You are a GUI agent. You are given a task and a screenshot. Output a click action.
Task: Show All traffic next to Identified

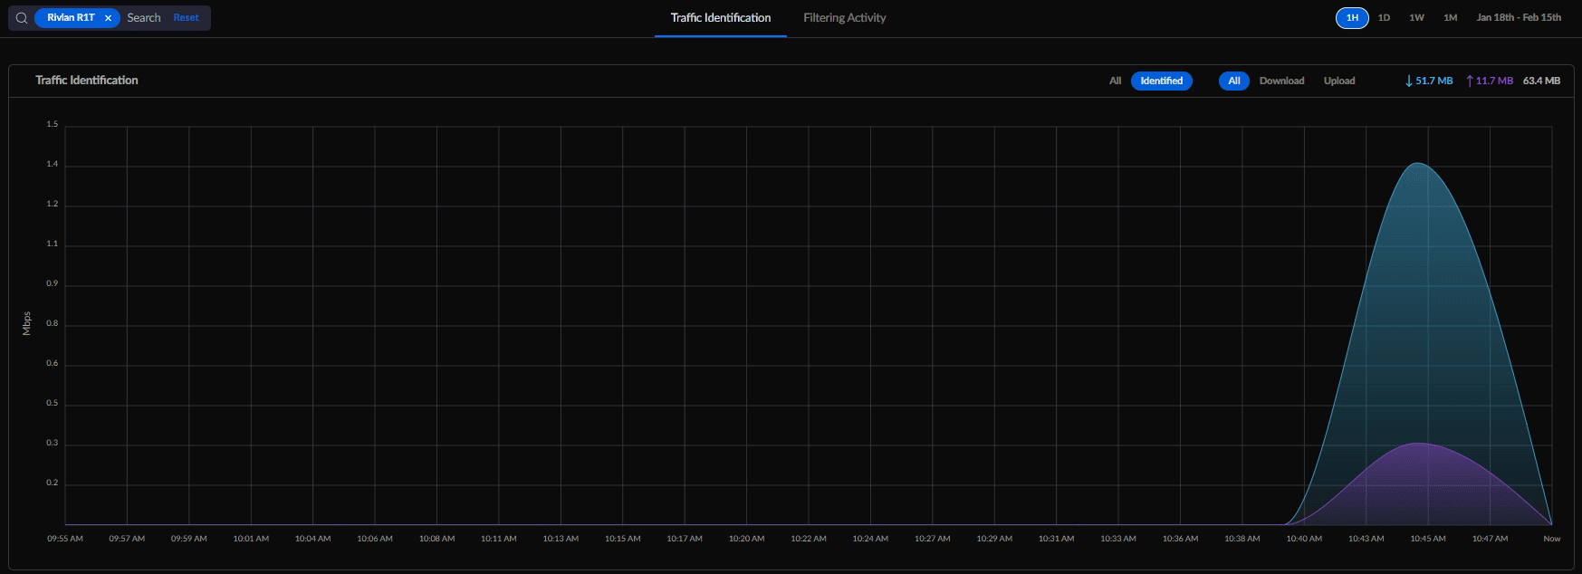[1116, 81]
